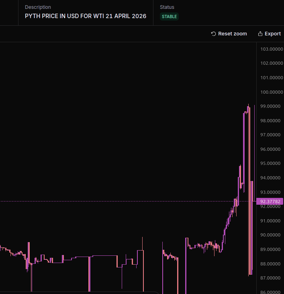This screenshot has width=284, height=294.
Task: Click the 99.00000 price axis label
Action: click(x=270, y=106)
